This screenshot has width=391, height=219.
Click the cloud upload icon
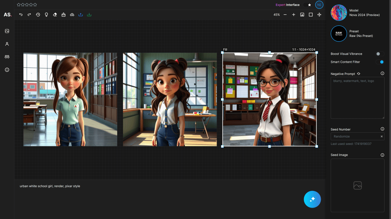pyautogui.click(x=72, y=14)
